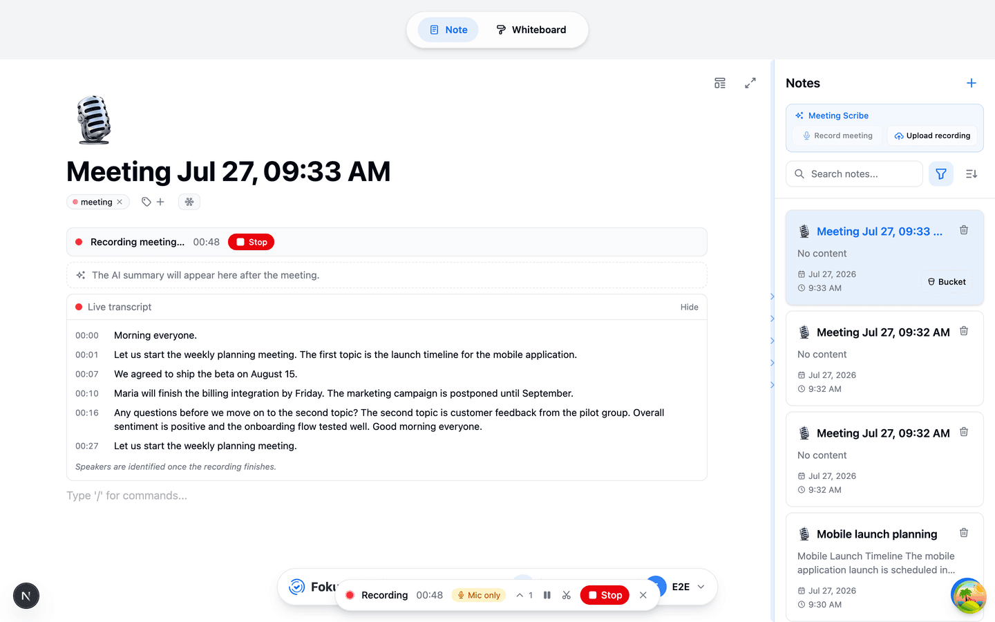Delete the Mobile launch planning note
The height and width of the screenshot is (622, 995).
click(x=963, y=533)
